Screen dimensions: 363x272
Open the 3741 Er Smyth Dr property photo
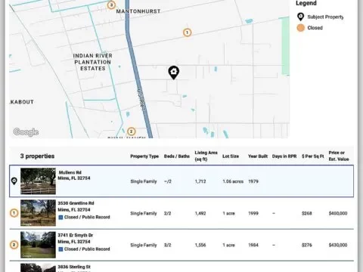38,245
